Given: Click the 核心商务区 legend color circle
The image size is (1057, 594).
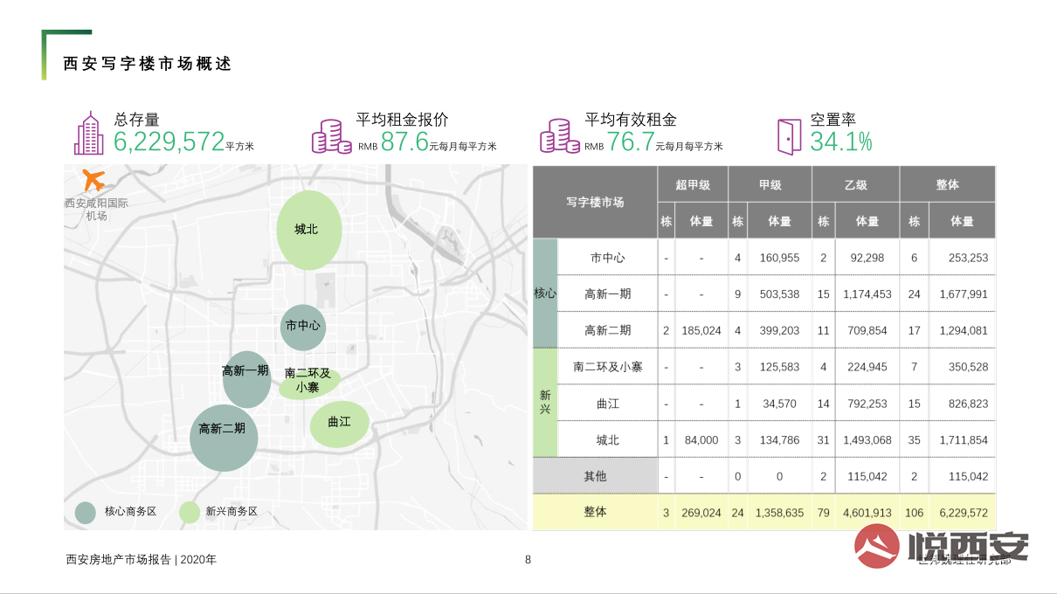Looking at the screenshot, I should point(86,513).
